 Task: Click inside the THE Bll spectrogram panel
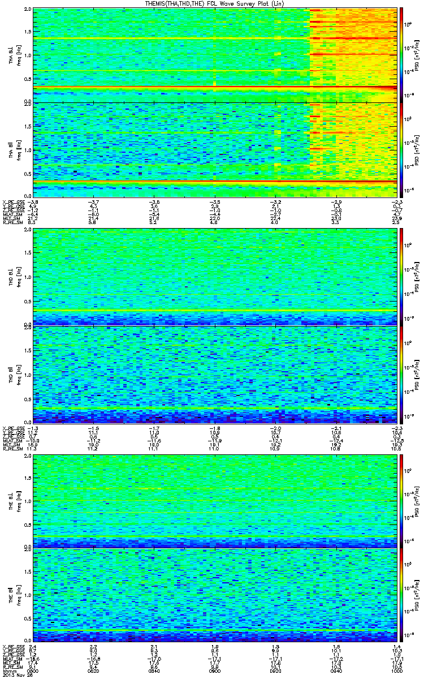point(215,596)
